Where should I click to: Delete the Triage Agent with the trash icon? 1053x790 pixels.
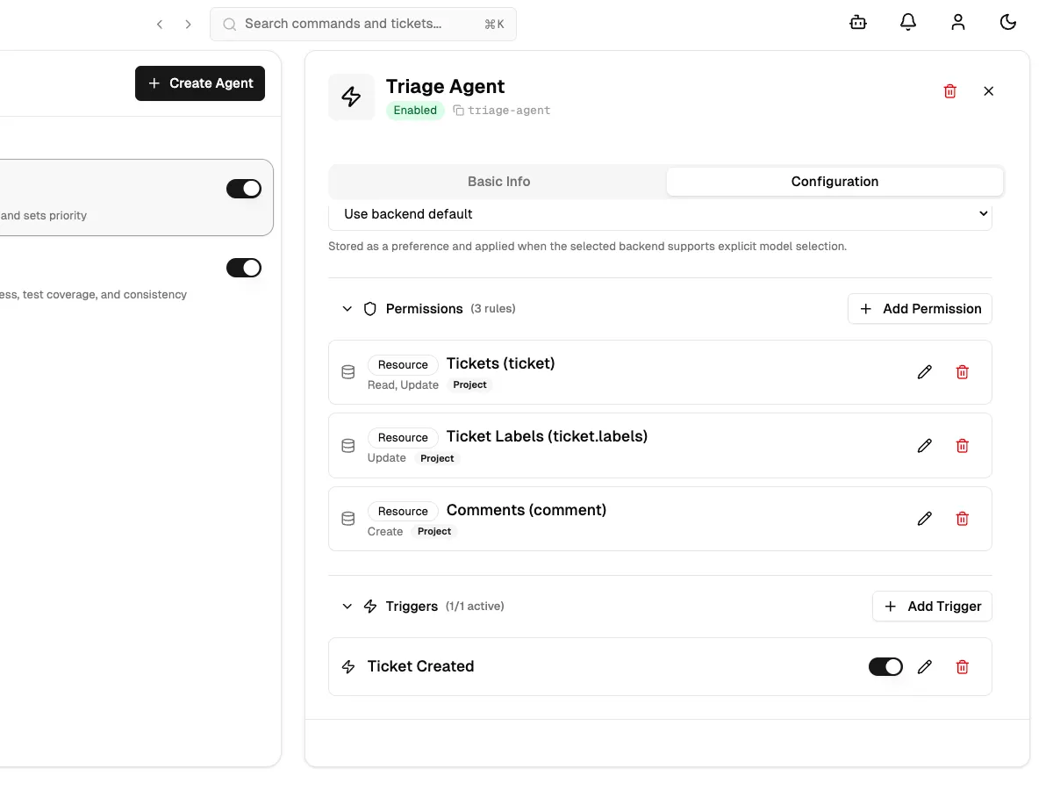pyautogui.click(x=949, y=90)
